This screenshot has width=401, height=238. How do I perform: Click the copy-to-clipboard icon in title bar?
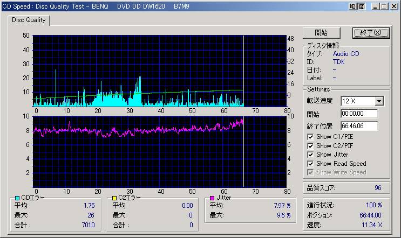pyautogui.click(x=353, y=6)
